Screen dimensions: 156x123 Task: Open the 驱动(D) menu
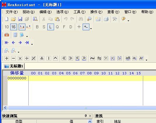click(x=29, y=12)
